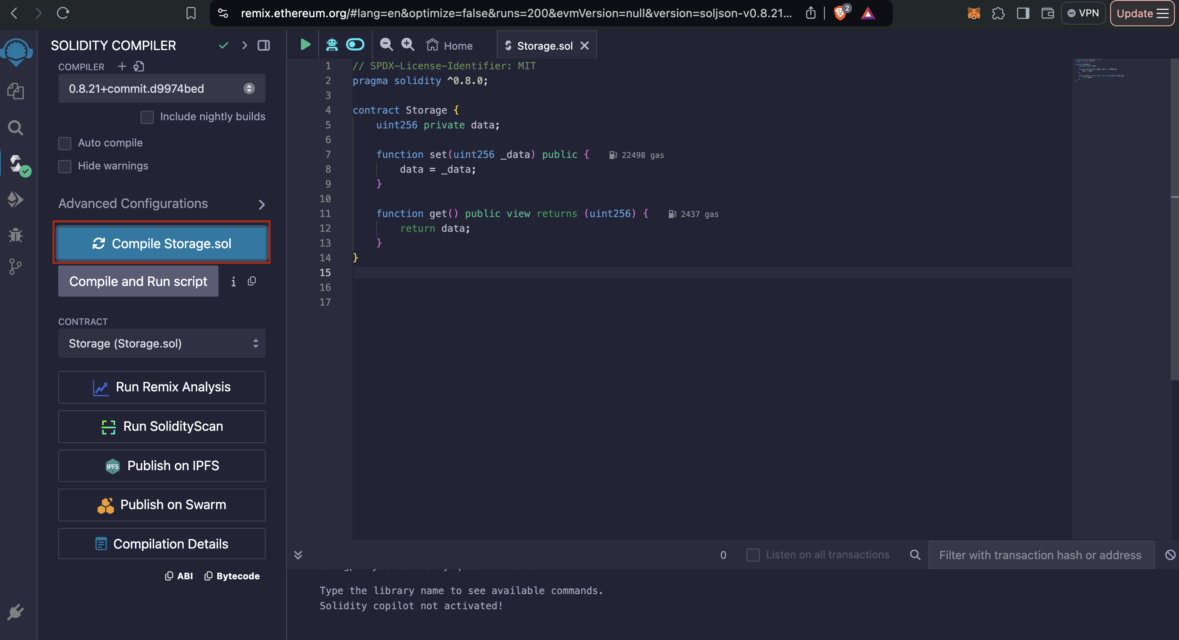Click the 22498 gas estimate label
Image resolution: width=1179 pixels, height=640 pixels.
click(637, 155)
